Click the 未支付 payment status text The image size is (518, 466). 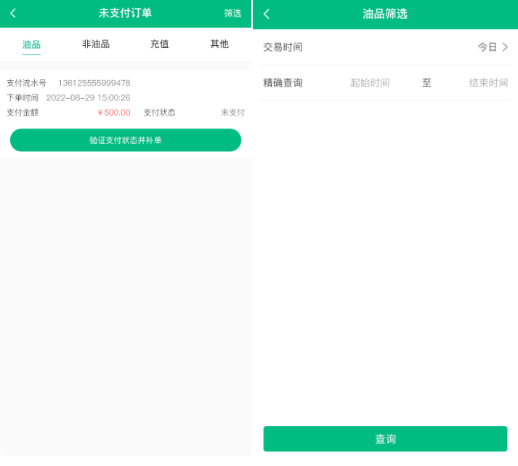(x=232, y=113)
